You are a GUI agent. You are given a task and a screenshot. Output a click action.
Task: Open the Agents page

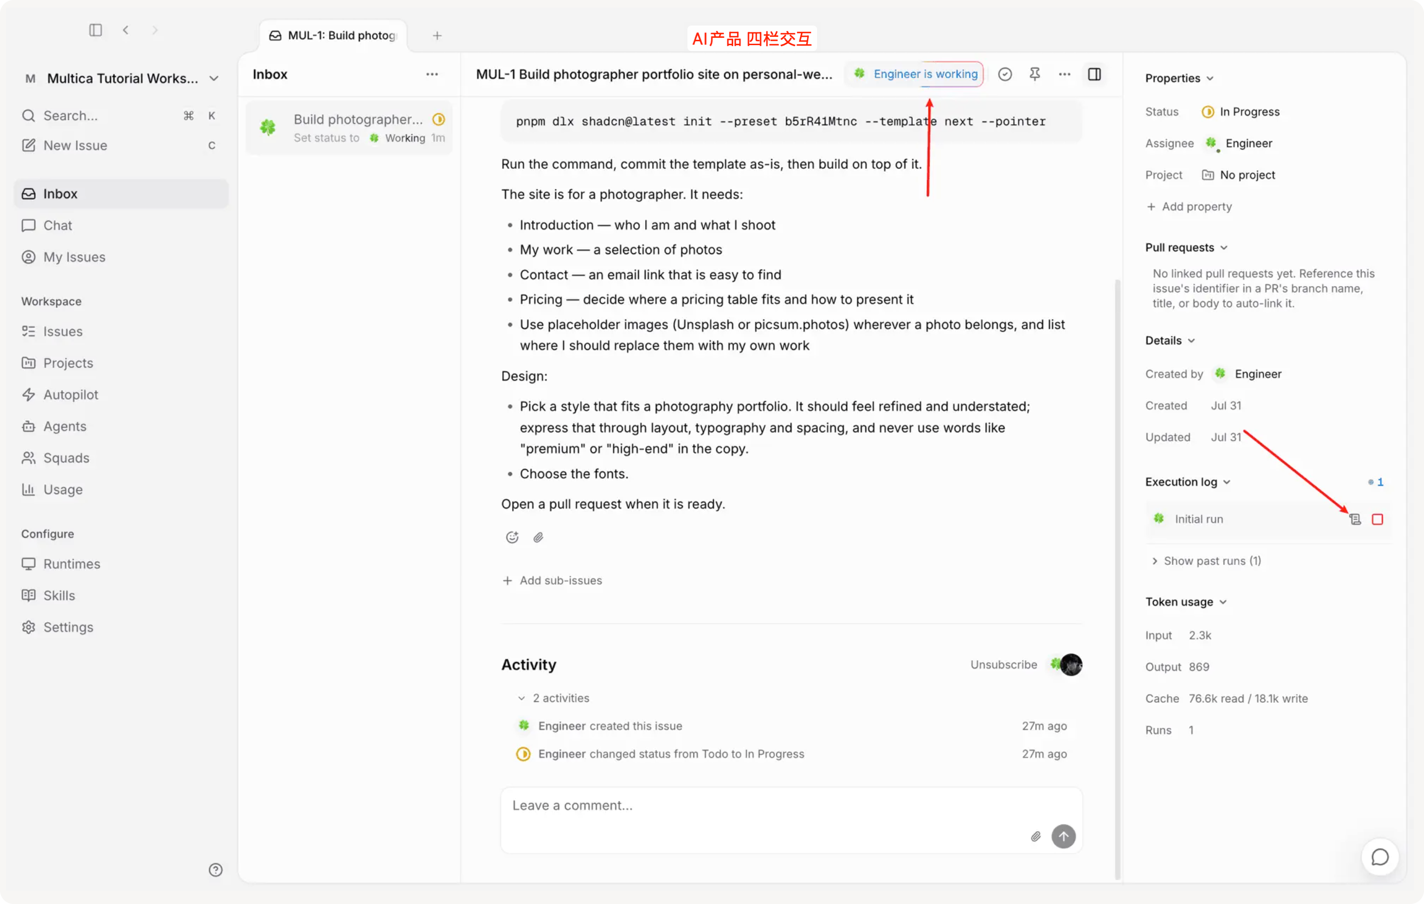pos(121,426)
